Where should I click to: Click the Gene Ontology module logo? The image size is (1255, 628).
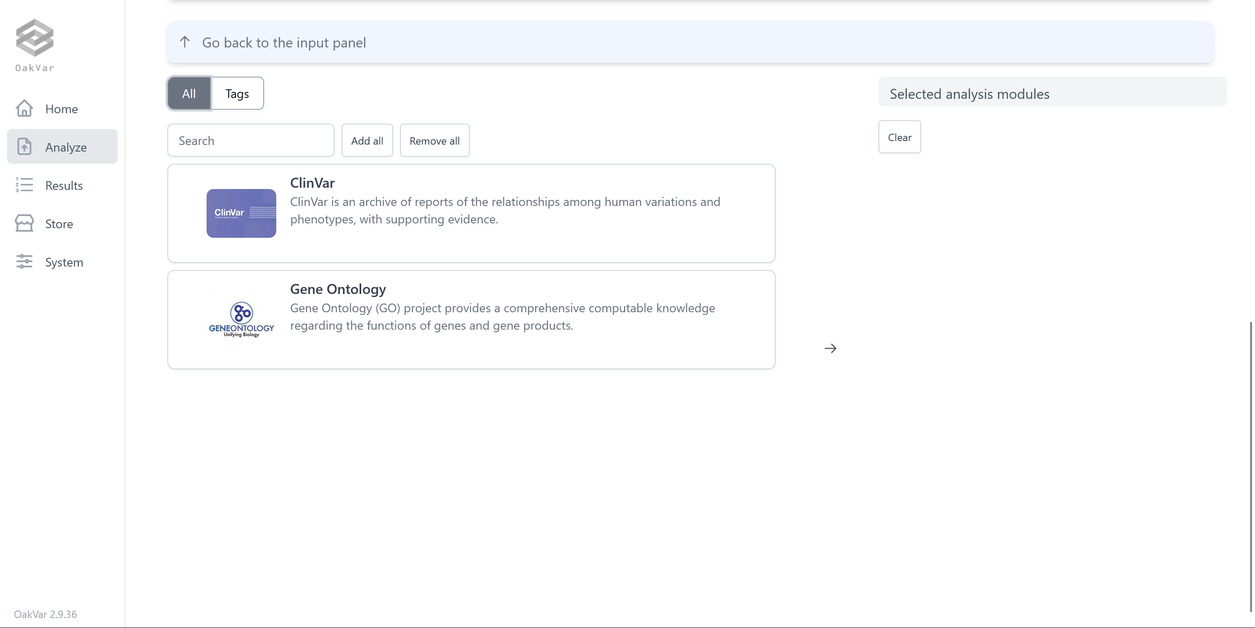241,319
